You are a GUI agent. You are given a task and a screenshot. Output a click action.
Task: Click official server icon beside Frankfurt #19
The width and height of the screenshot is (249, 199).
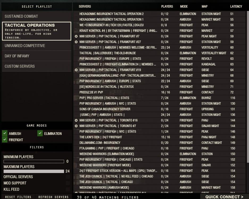pos(76,70)
